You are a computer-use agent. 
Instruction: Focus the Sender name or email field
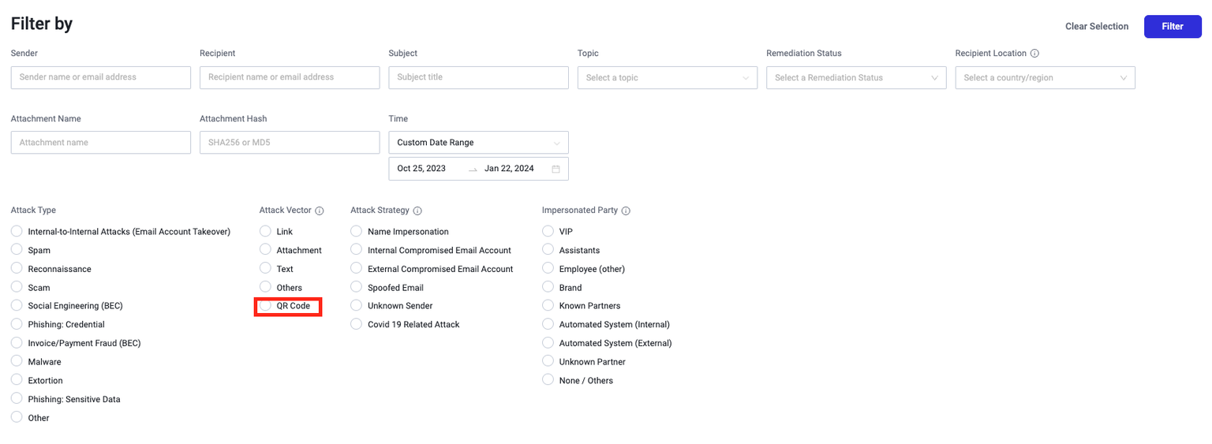click(101, 77)
